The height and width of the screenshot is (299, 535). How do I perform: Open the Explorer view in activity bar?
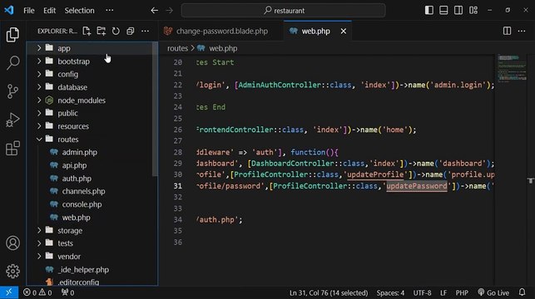12,35
